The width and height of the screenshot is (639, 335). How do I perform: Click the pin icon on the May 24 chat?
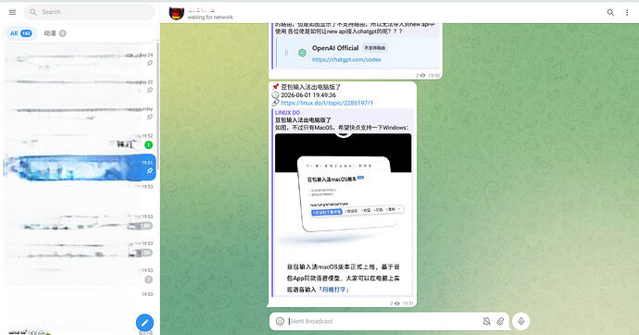pos(150,63)
